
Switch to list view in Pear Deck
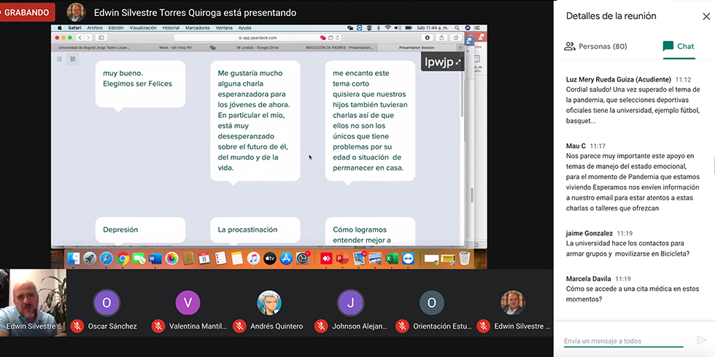[x=59, y=59]
